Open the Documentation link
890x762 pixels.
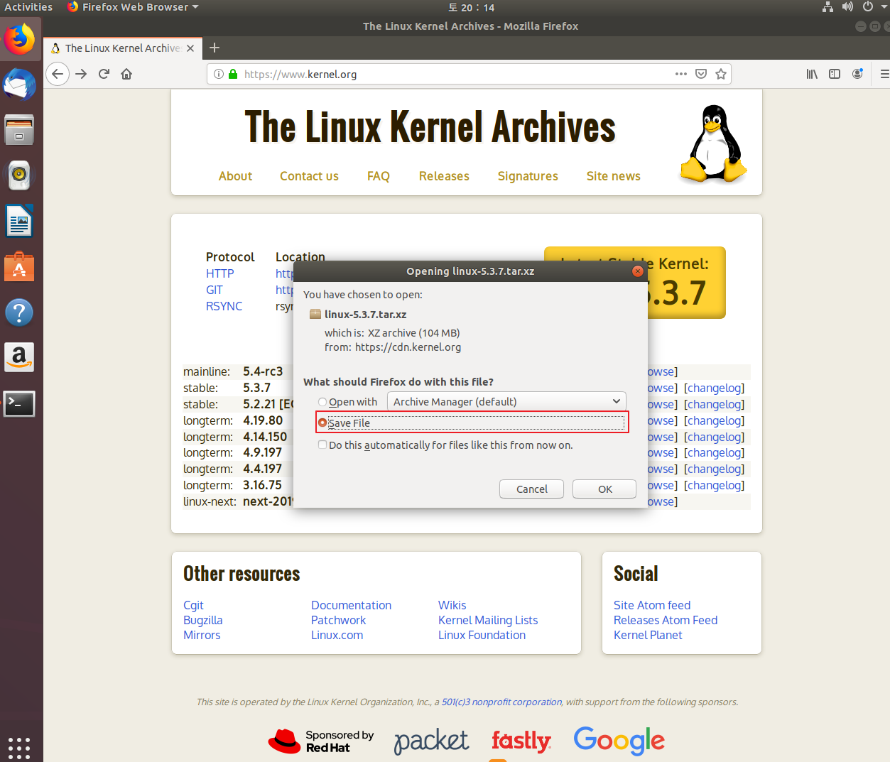351,605
